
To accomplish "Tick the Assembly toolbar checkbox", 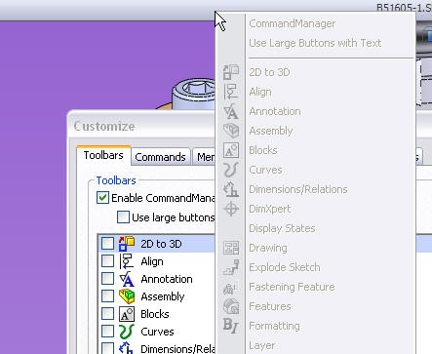I will (x=107, y=296).
